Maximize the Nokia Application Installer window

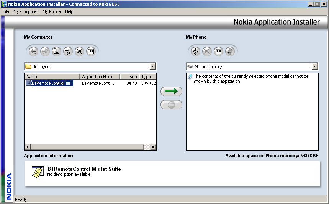(317, 4)
